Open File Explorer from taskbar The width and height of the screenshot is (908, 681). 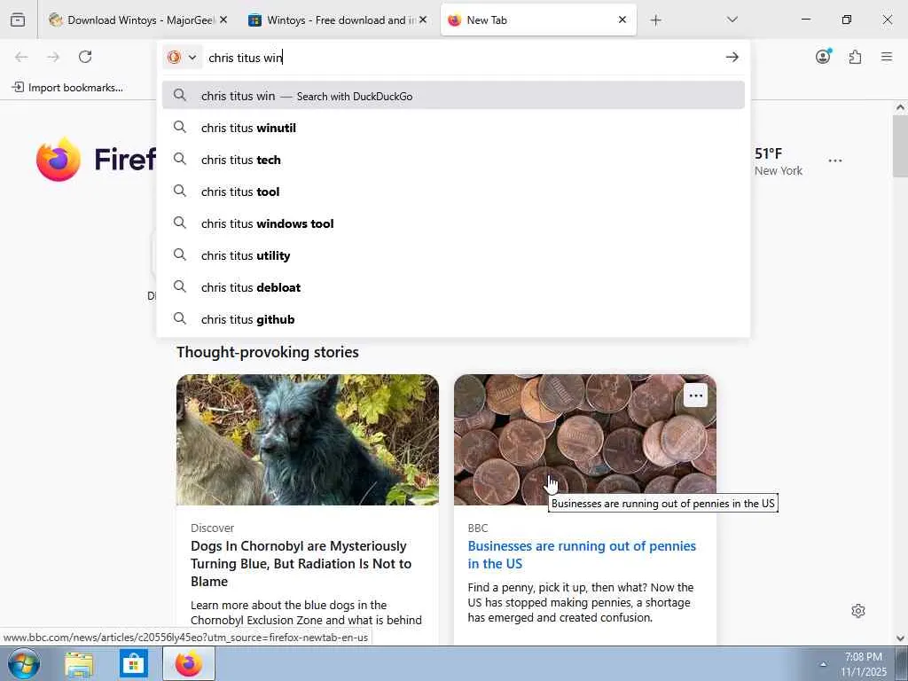click(x=79, y=663)
